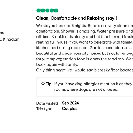
Task: Select the 'Trip type' label
Action: (x=44, y=109)
